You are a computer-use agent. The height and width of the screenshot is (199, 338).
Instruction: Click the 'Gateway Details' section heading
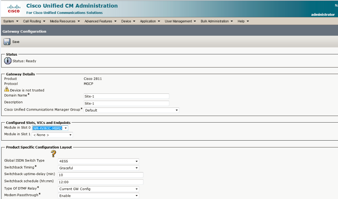20,74
